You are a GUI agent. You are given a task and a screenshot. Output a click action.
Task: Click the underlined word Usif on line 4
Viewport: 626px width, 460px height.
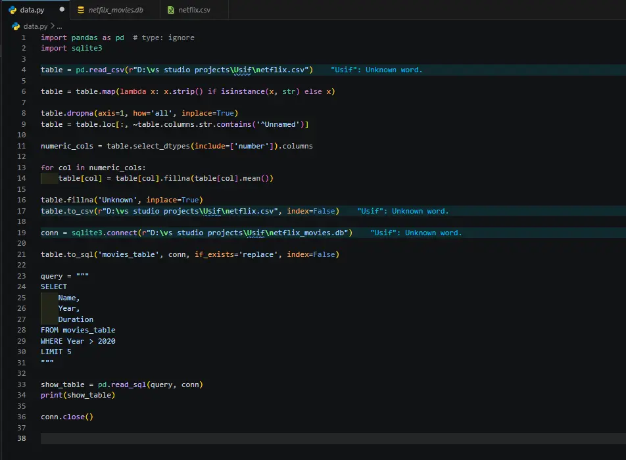[243, 70]
